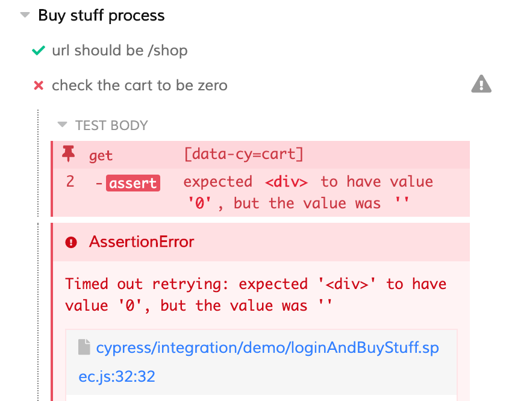Click the green checkmark for passed test
Image resolution: width=506 pixels, height=401 pixels.
pos(39,51)
